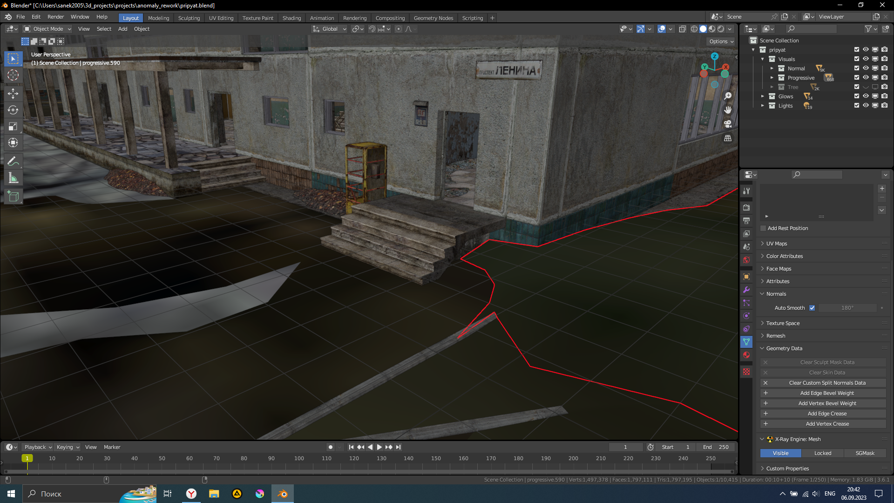Open the Add menu in viewport header
This screenshot has height=503, width=894.
tap(122, 29)
